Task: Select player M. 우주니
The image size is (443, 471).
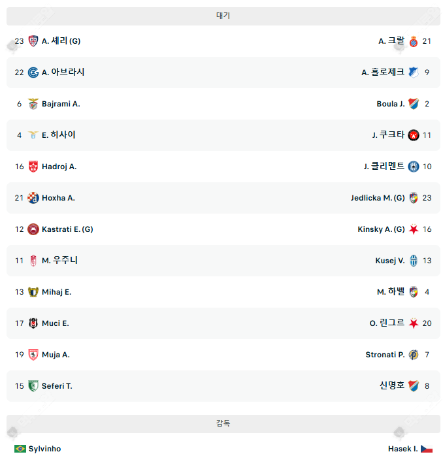Action: pyautogui.click(x=59, y=261)
